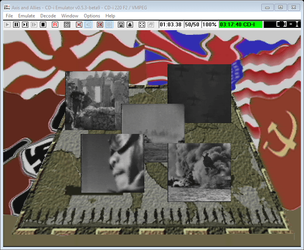Click the 100% speed indicator
This screenshot has height=250, width=304.
coord(210,24)
